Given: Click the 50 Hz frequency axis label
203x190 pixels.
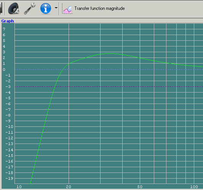Looking at the screenshot, I should coord(140,187).
